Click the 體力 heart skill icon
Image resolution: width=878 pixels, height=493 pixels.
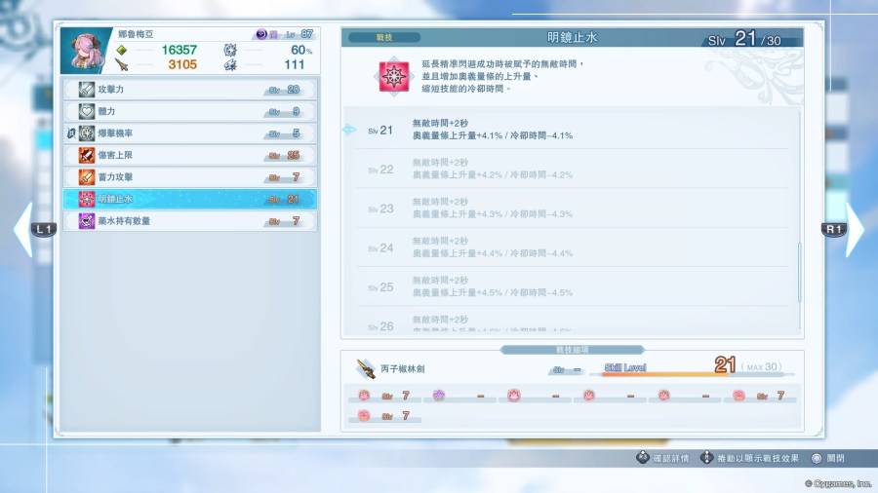[x=86, y=111]
